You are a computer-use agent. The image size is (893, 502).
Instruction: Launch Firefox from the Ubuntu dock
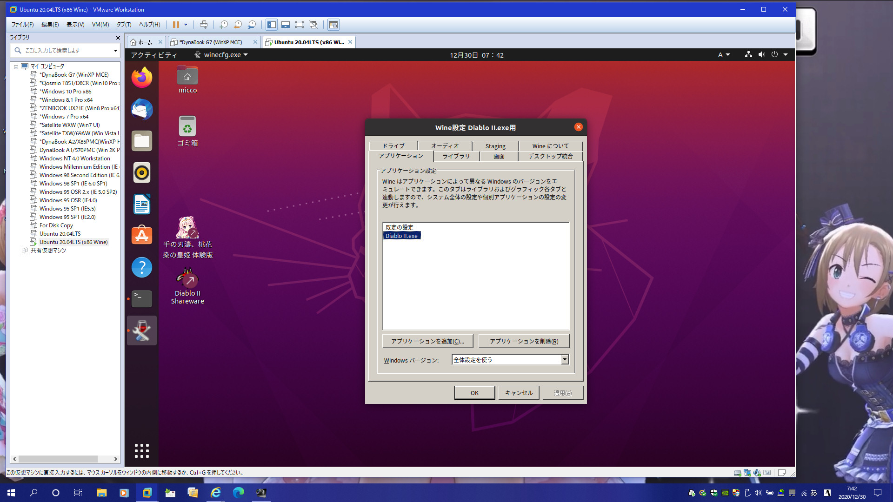tap(142, 78)
